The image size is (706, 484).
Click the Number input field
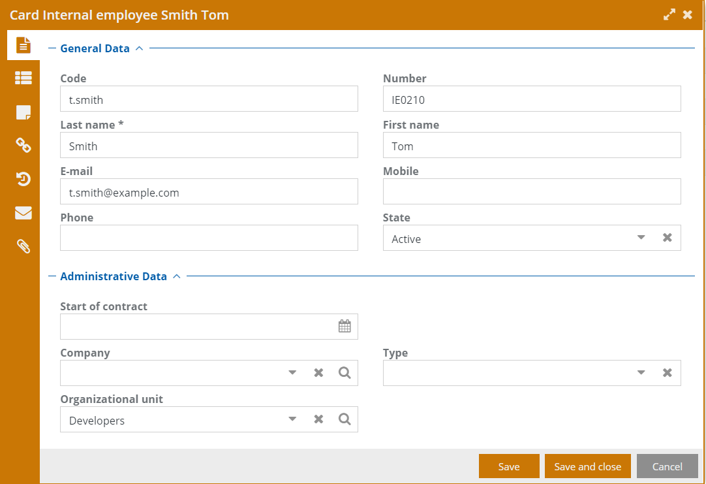pos(532,99)
